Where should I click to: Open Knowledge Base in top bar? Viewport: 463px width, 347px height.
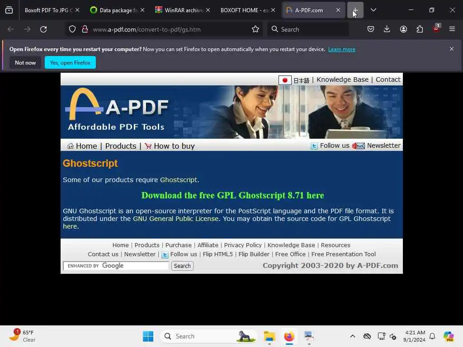coord(343,80)
